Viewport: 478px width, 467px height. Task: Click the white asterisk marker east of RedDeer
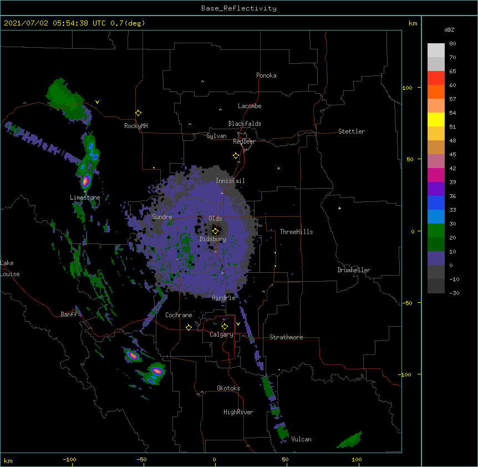(278, 168)
